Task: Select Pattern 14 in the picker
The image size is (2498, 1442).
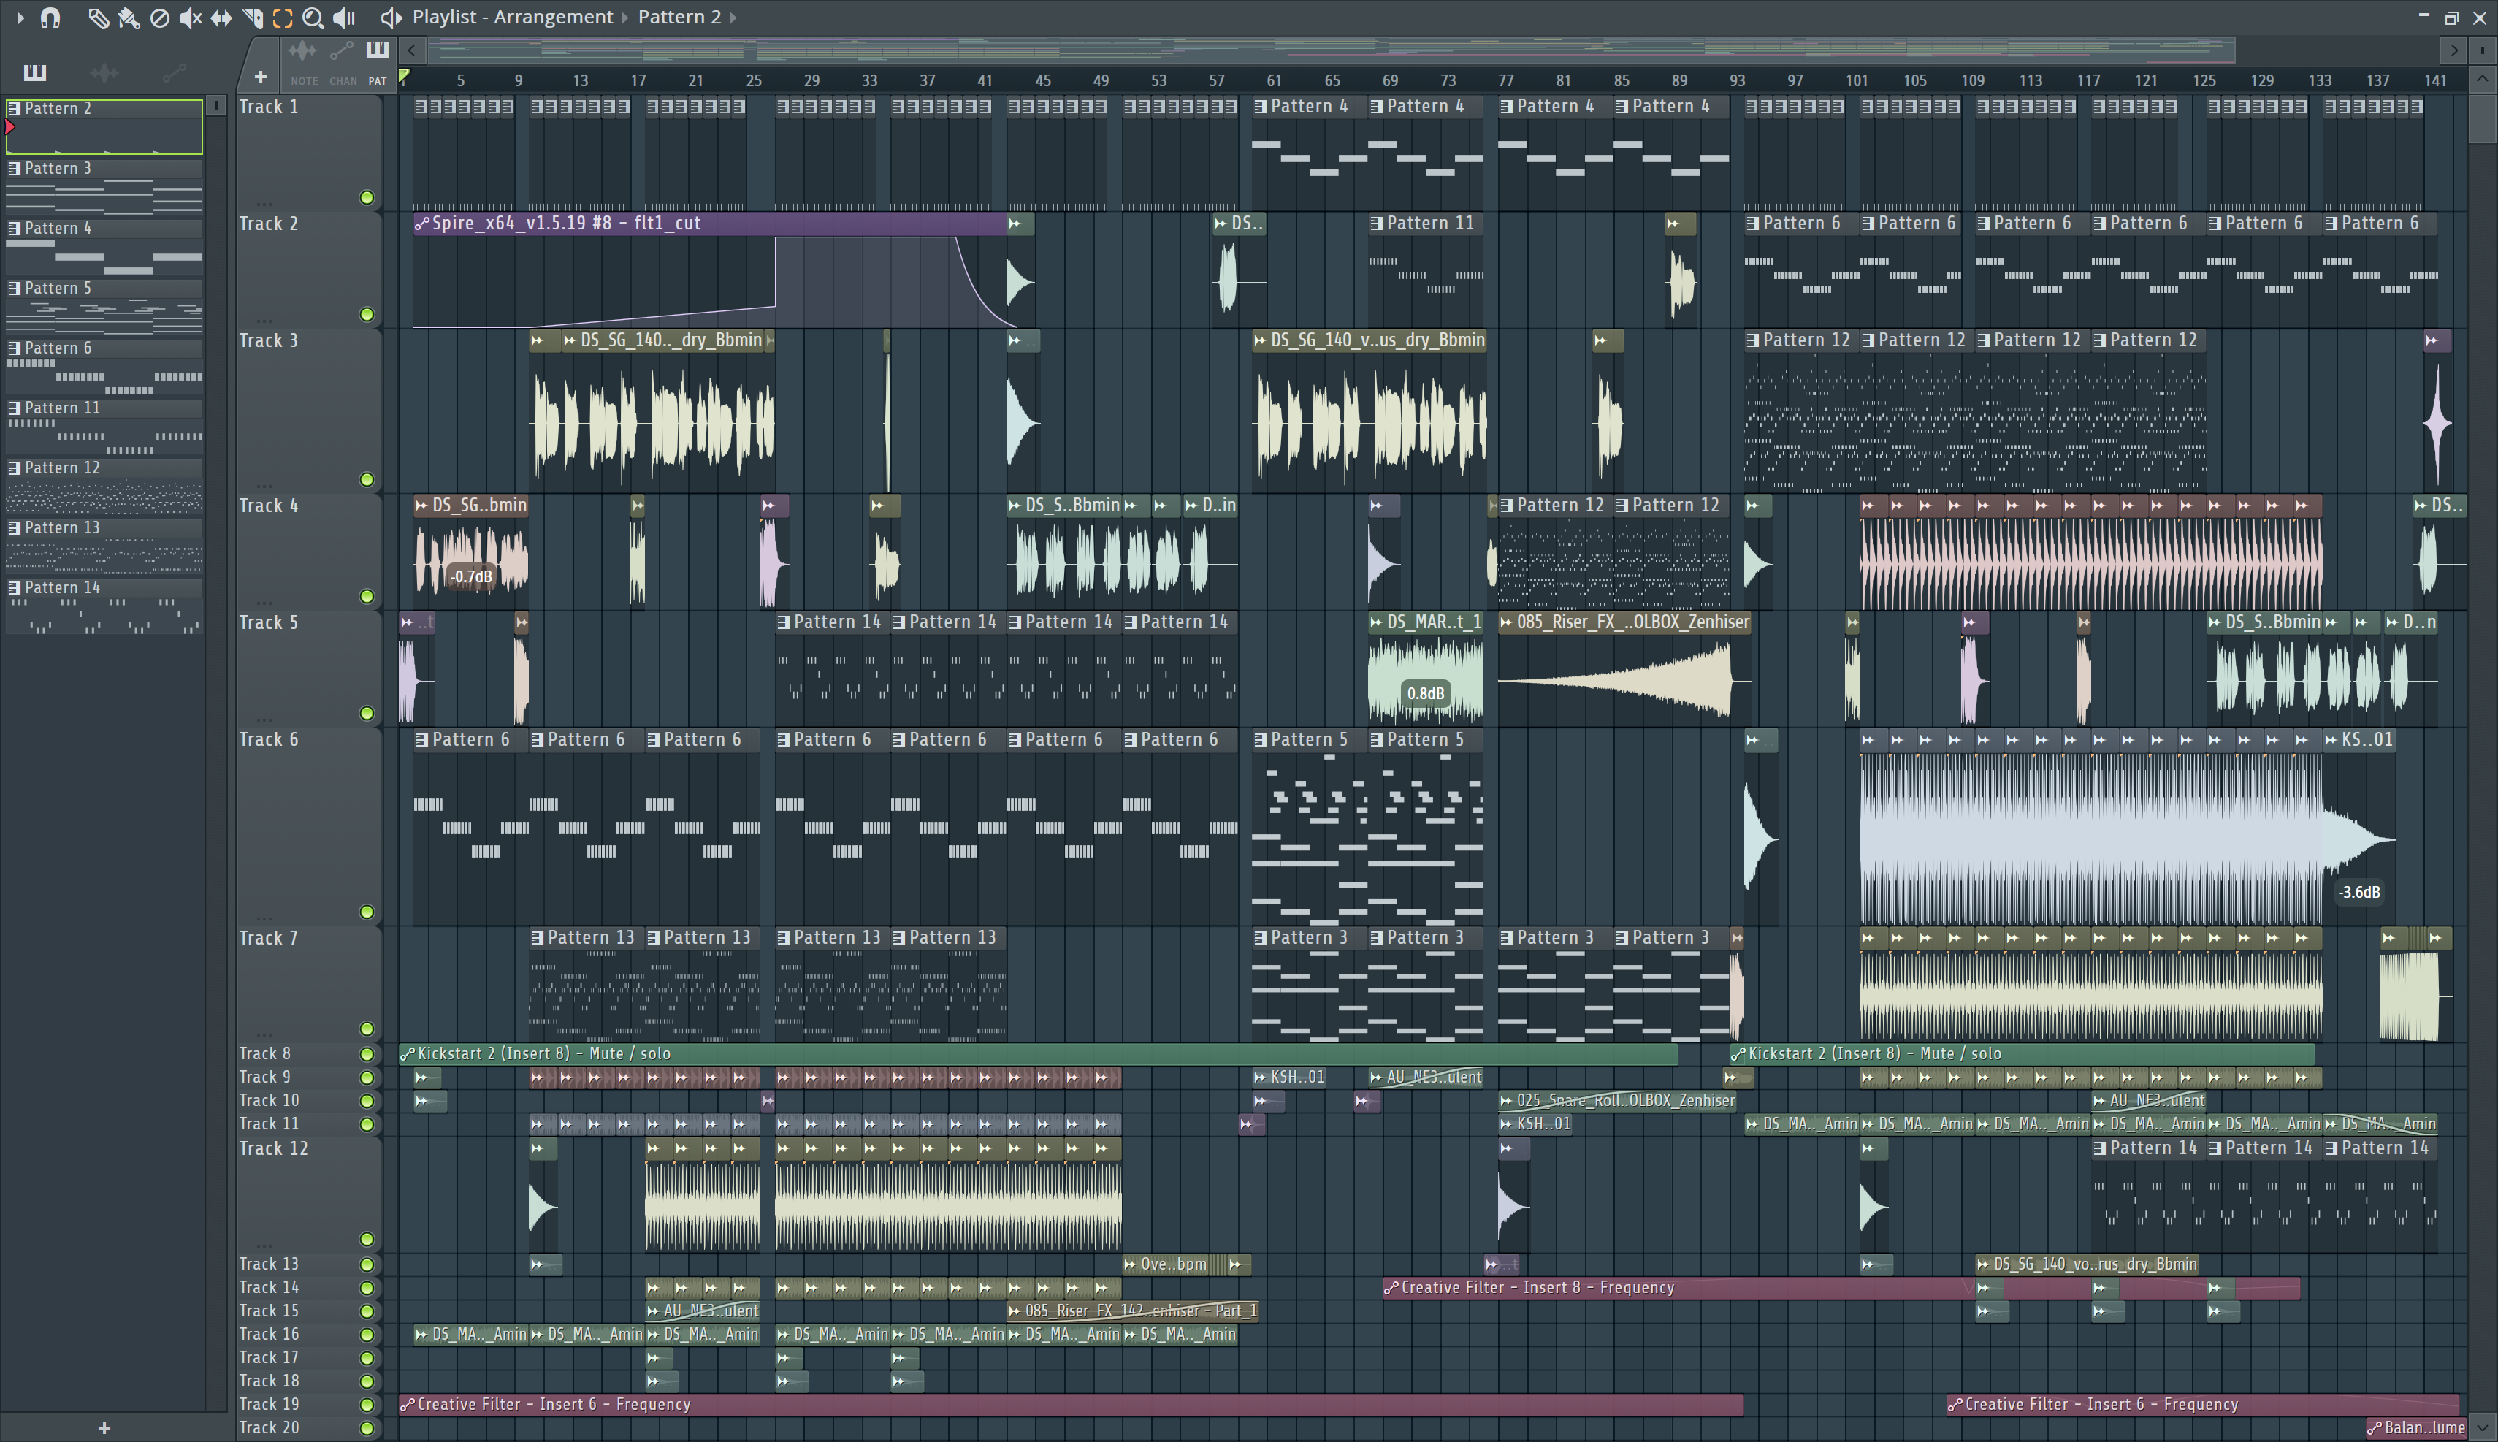Action: pos(104,606)
